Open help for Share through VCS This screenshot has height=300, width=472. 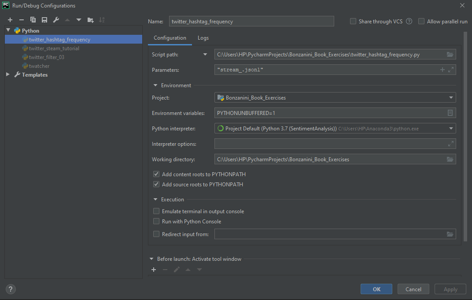tap(409, 22)
